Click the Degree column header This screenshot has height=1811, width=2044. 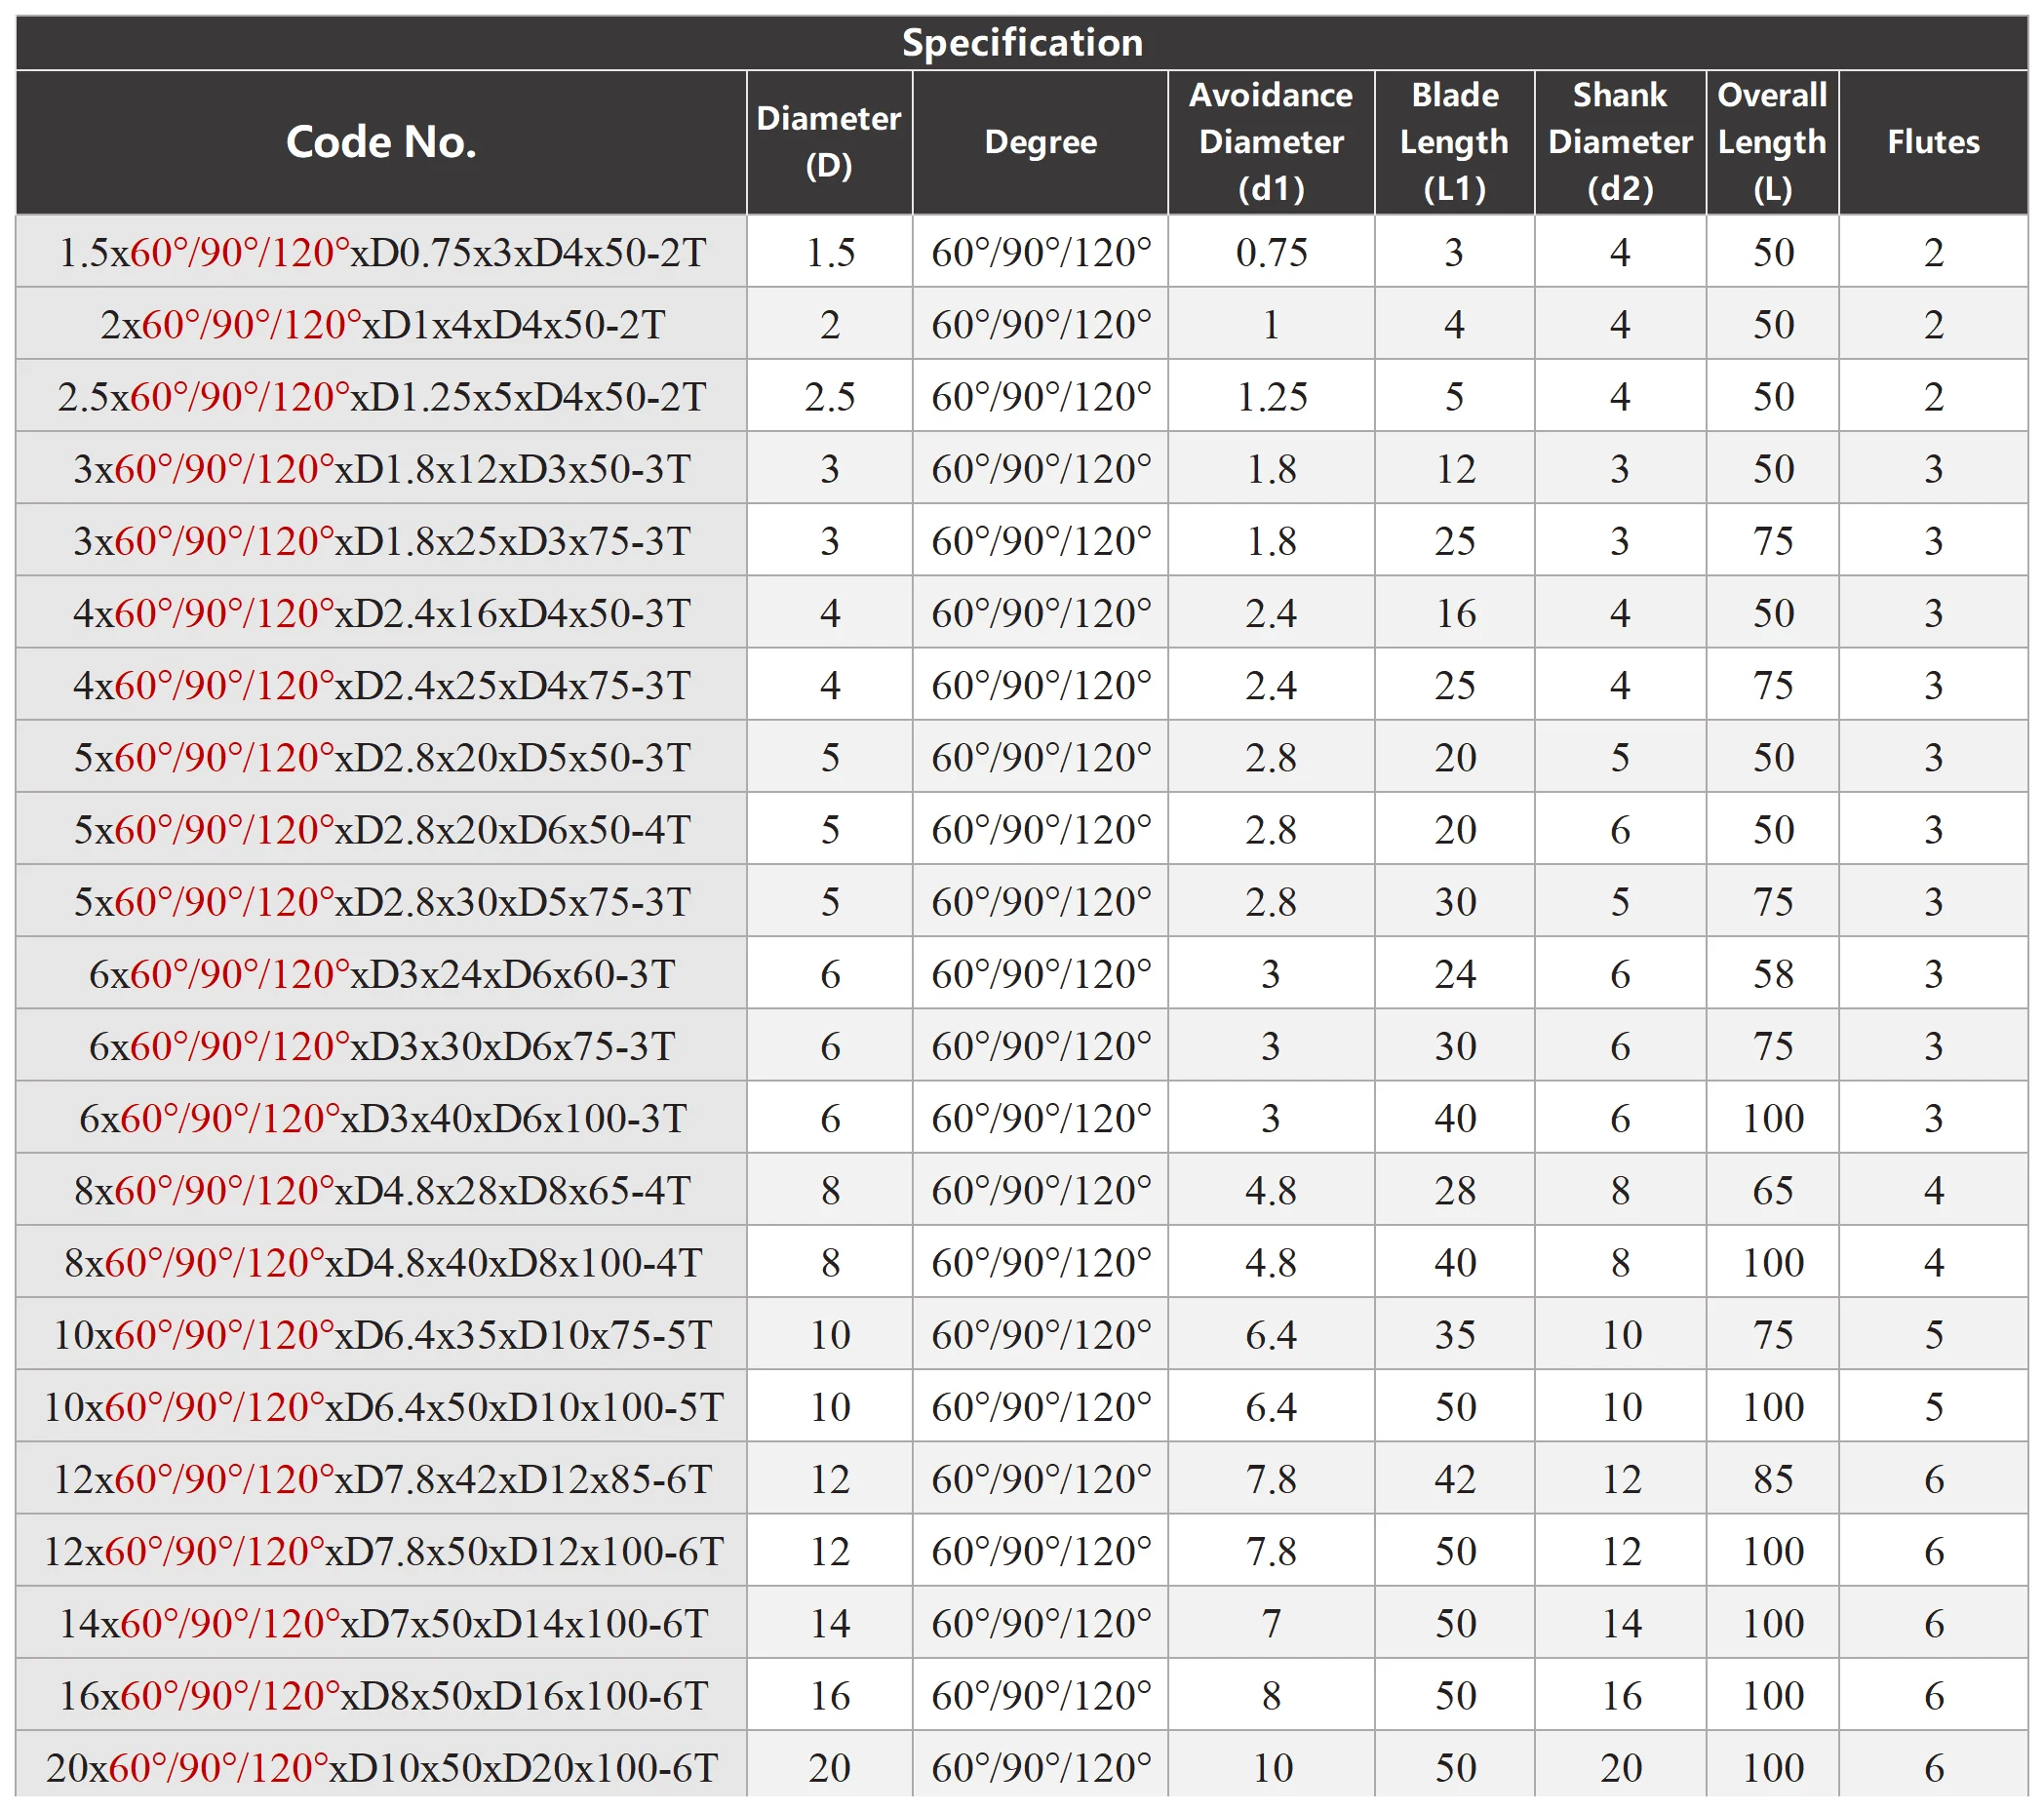(x=1040, y=142)
